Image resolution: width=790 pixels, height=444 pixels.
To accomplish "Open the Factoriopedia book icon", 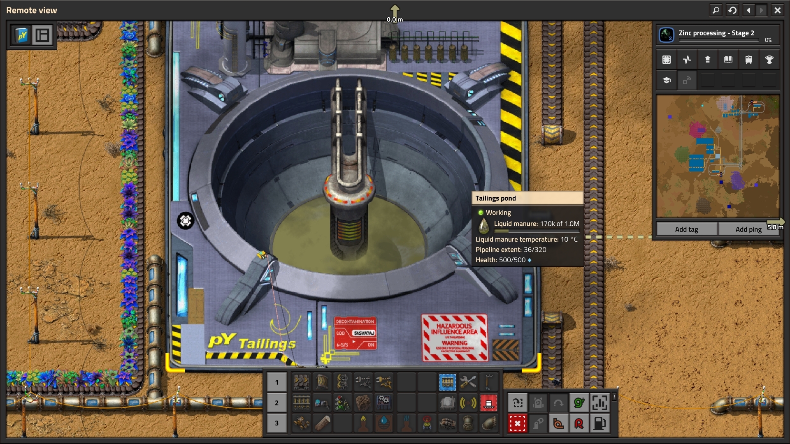I will tap(728, 60).
